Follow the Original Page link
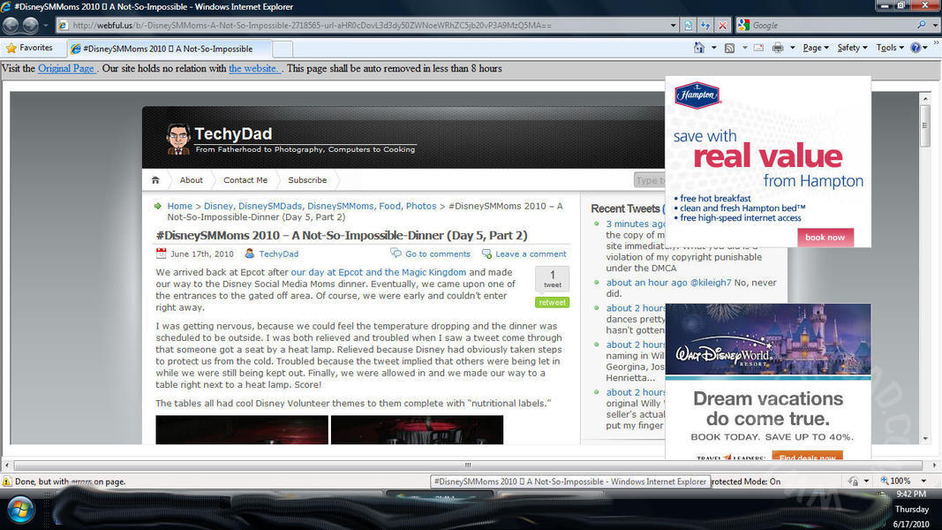This screenshot has height=530, width=942. pyautogui.click(x=66, y=69)
